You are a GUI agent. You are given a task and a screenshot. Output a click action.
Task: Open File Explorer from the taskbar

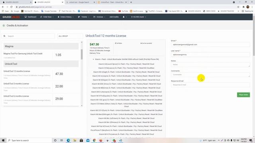[75, 140]
